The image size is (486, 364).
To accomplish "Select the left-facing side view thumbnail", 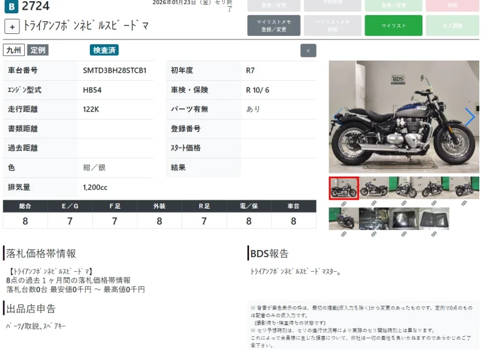I will 374,188.
